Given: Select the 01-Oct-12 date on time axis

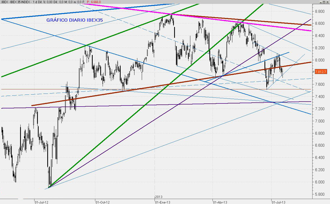Looking at the screenshot, I should [x=103, y=202].
